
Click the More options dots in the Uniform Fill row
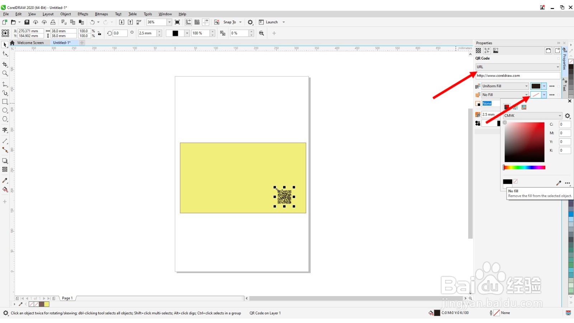[552, 86]
